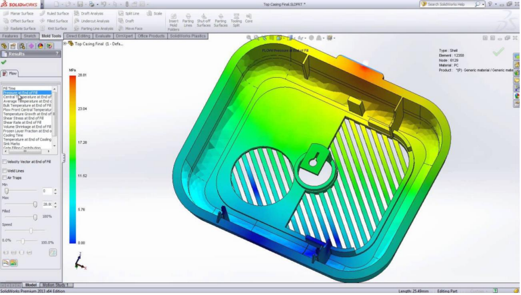This screenshot has height=295, width=521.
Task: Click the Max value input field
Action: click(47, 204)
